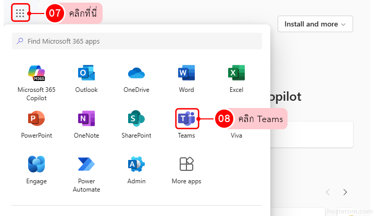Open the app launcher waffle icon
This screenshot has width=375, height=216.
pos(20,14)
